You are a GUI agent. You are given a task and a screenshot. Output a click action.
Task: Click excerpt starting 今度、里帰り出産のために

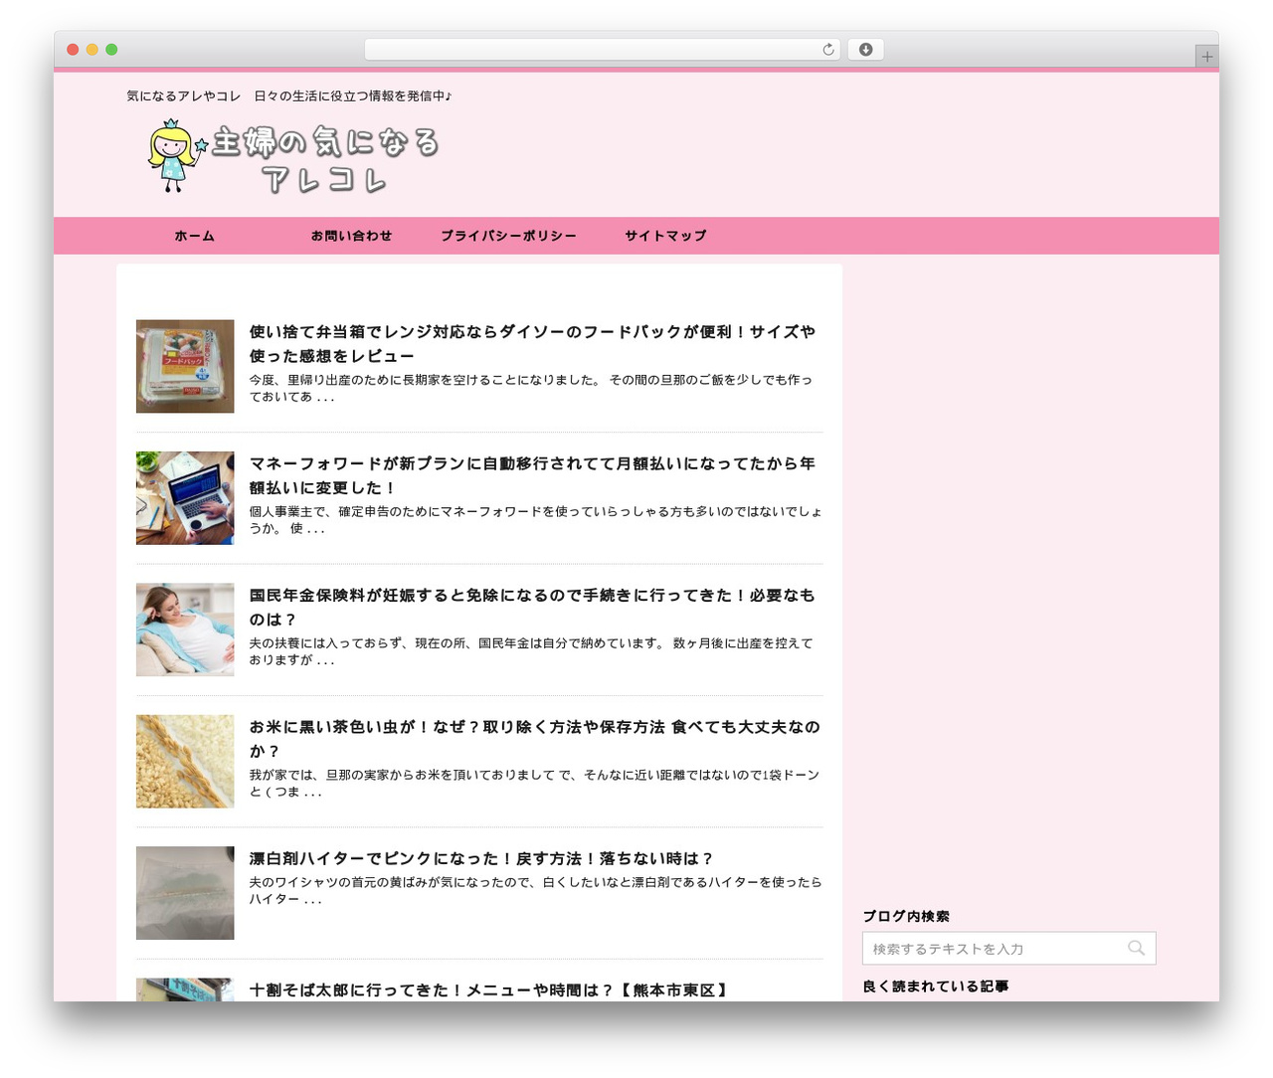point(530,388)
